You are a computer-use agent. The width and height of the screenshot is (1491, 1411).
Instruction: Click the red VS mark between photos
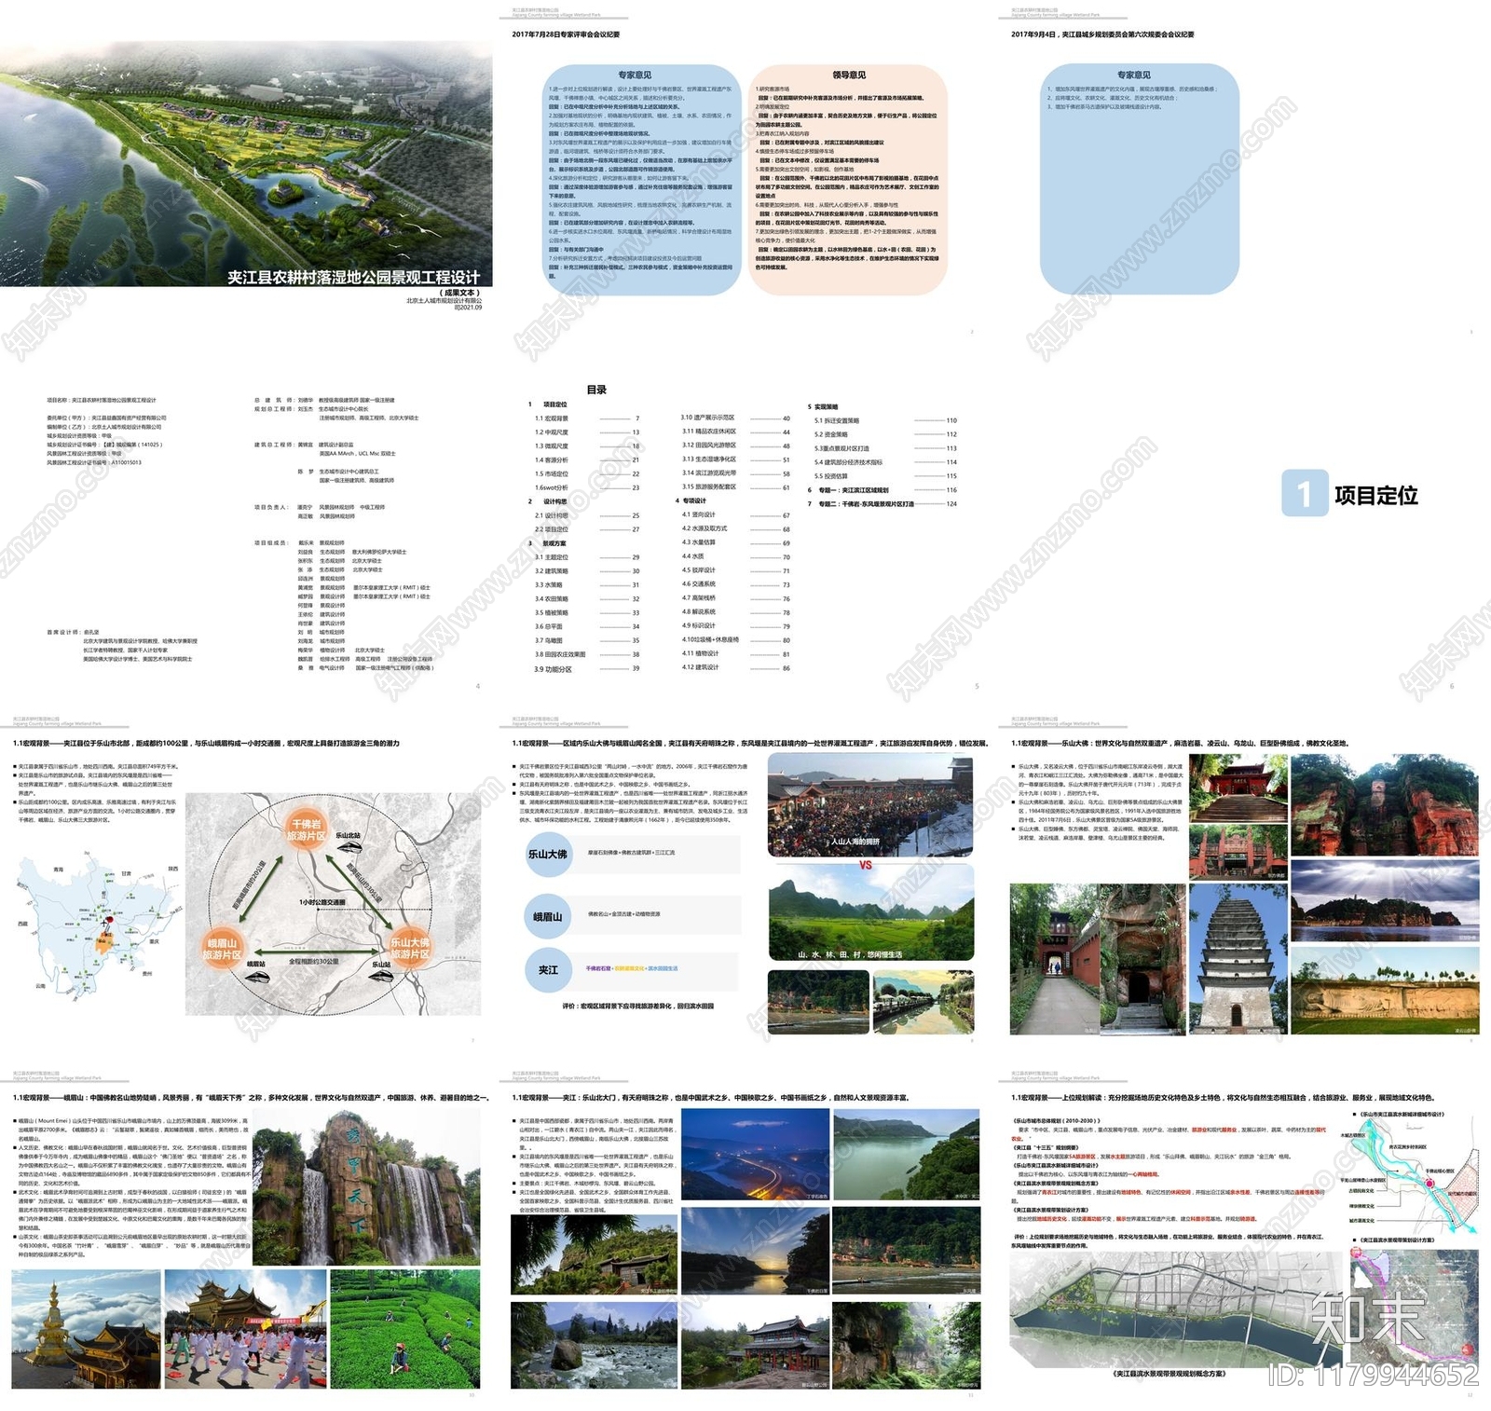tap(865, 865)
